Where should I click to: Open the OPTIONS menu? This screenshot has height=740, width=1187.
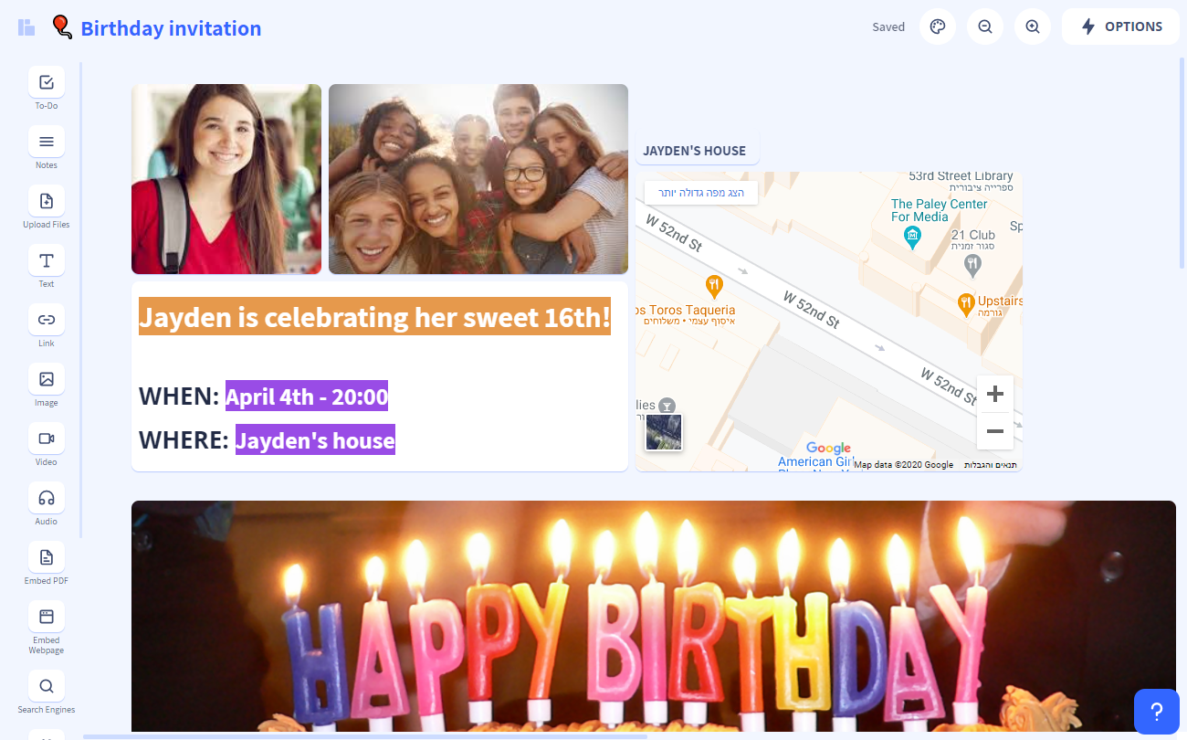click(x=1120, y=26)
